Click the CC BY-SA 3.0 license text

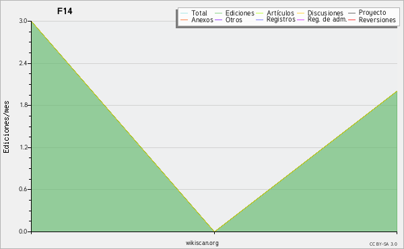click(383, 244)
